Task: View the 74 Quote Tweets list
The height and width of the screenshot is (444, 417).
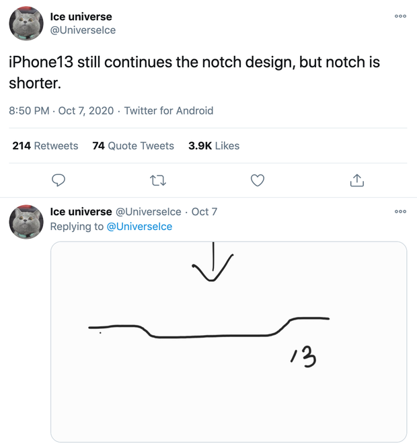Action: point(133,145)
